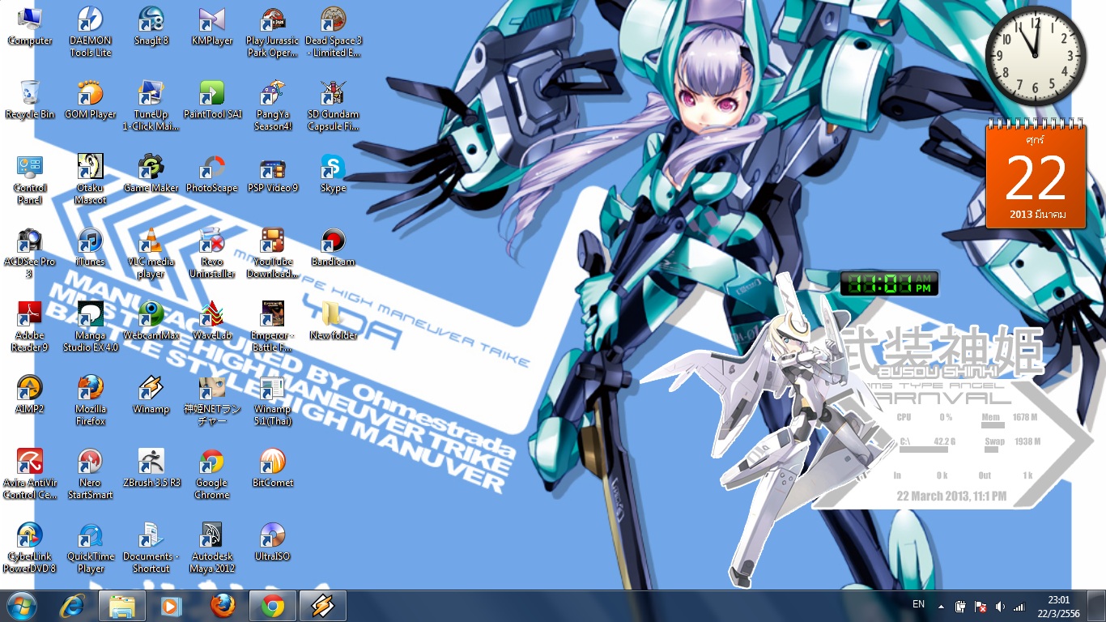This screenshot has width=1106, height=622.
Task: Click the GOM Player shortcut
Action: pyautogui.click(x=91, y=100)
